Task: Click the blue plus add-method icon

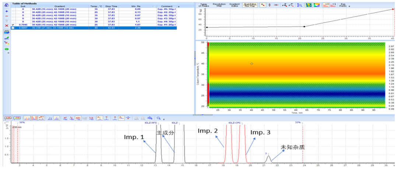Action: [x=7, y=11]
